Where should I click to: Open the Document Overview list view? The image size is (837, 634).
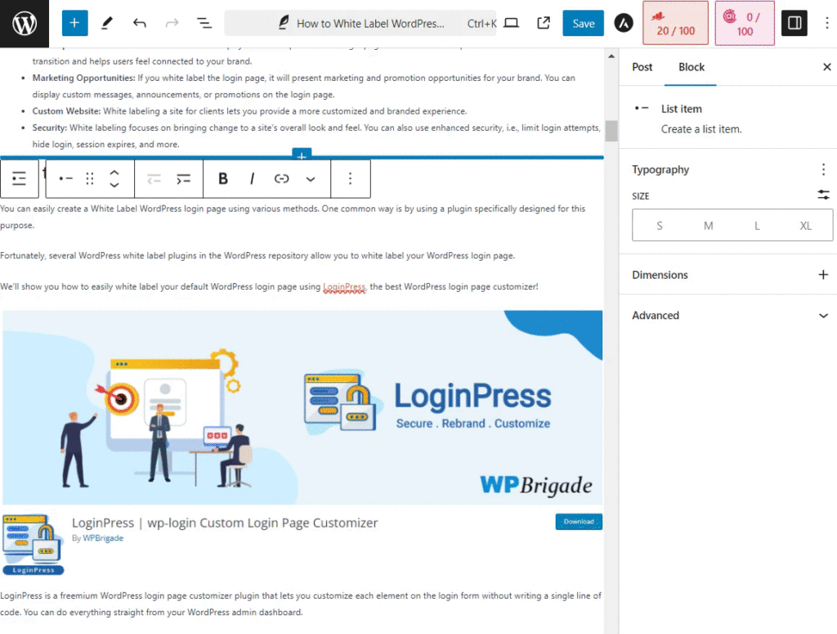(x=204, y=23)
